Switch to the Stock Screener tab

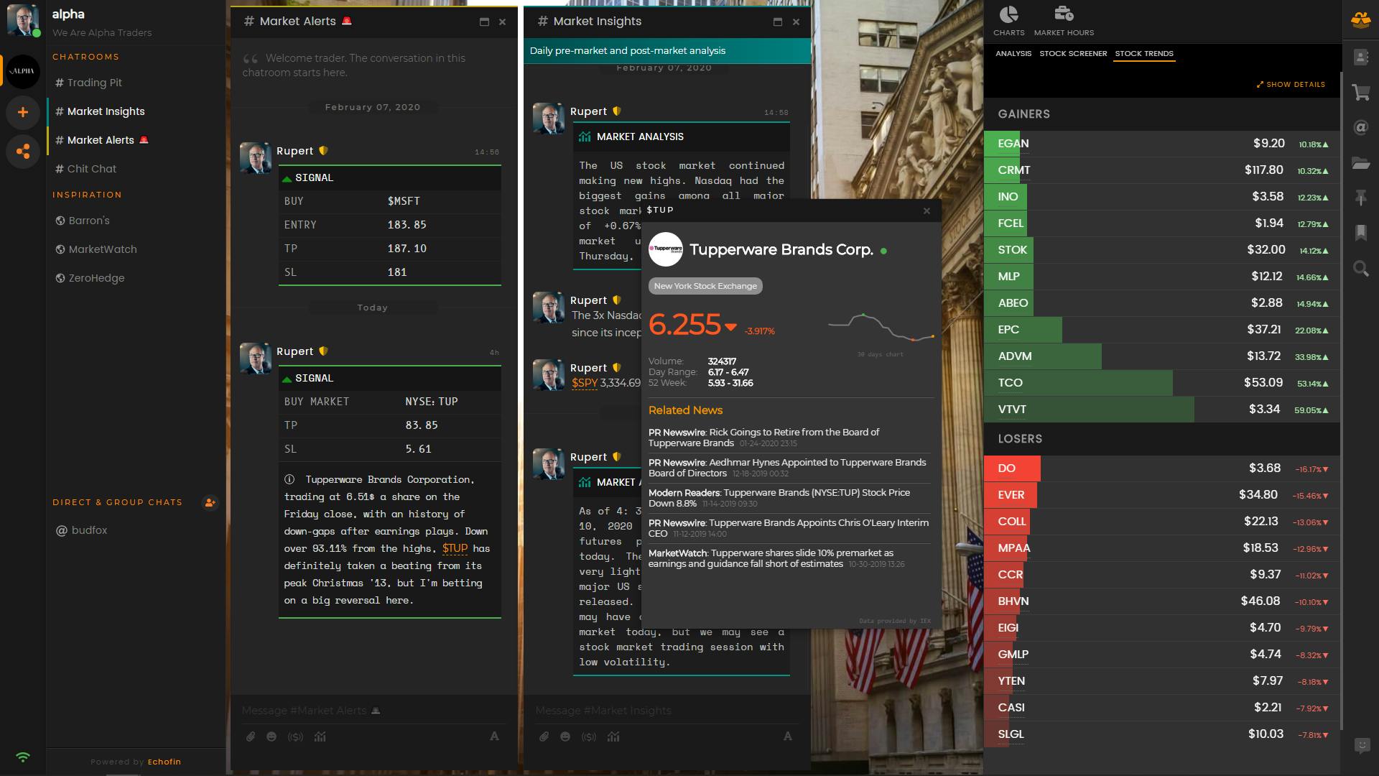point(1073,54)
